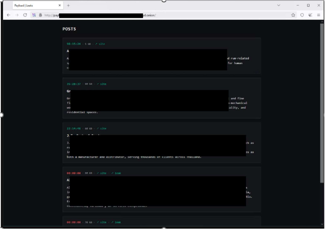Close the Payload | Leaks tab
Image resolution: width=325 pixels, height=229 pixels.
pos(60,6)
